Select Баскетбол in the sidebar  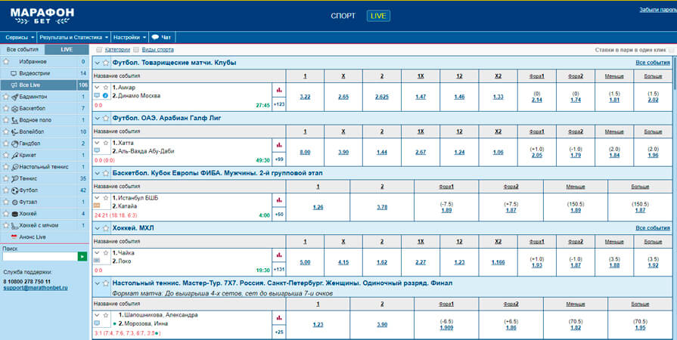[45, 108]
